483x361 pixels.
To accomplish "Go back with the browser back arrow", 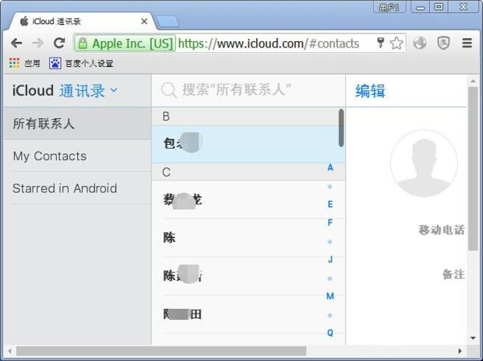I will 16,43.
